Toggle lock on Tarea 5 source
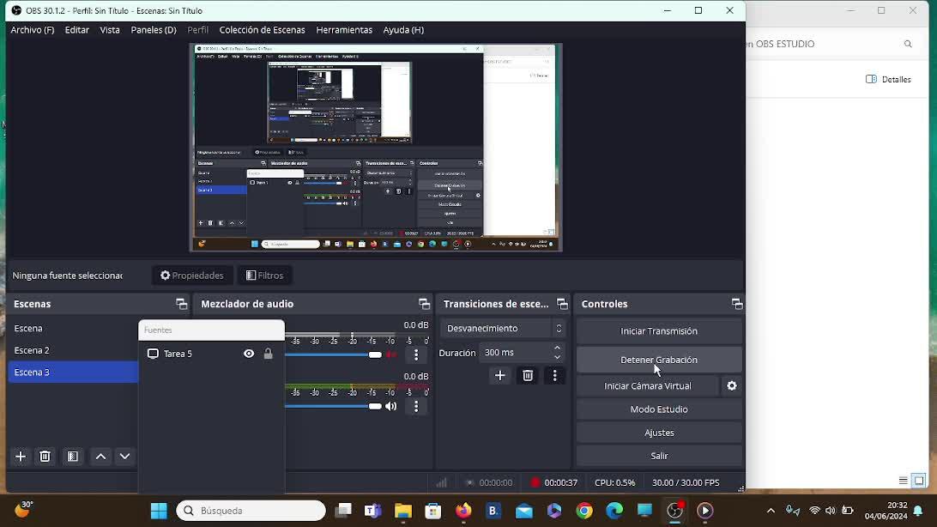 [269, 354]
